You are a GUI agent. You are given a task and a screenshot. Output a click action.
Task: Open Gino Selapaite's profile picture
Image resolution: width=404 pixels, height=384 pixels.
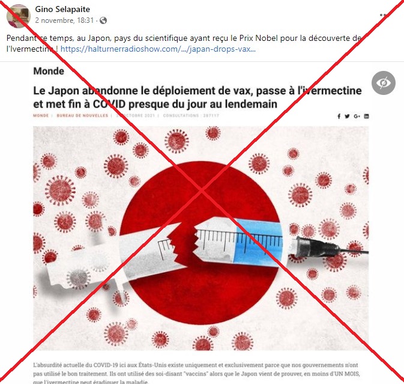point(18,16)
